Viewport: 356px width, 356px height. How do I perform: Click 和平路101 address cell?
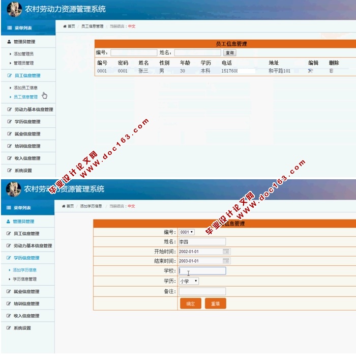pos(279,71)
